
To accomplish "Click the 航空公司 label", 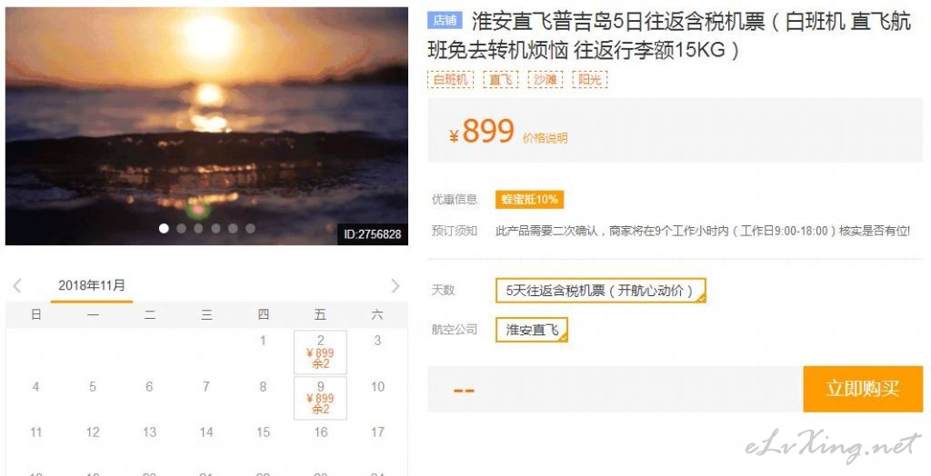I will [455, 330].
